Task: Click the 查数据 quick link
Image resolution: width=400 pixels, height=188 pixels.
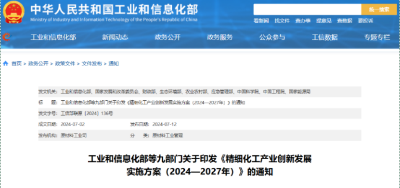Action: pos(345,21)
